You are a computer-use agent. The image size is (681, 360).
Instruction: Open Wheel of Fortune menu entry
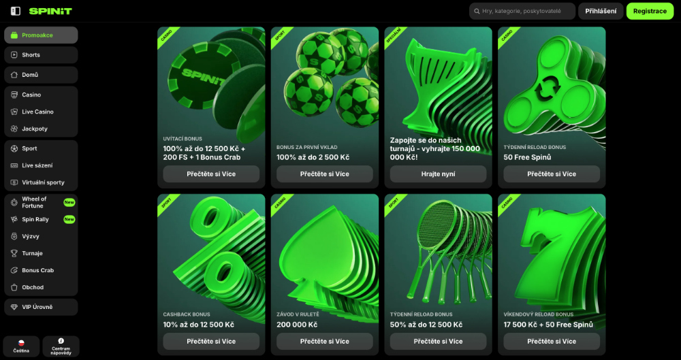click(x=34, y=202)
